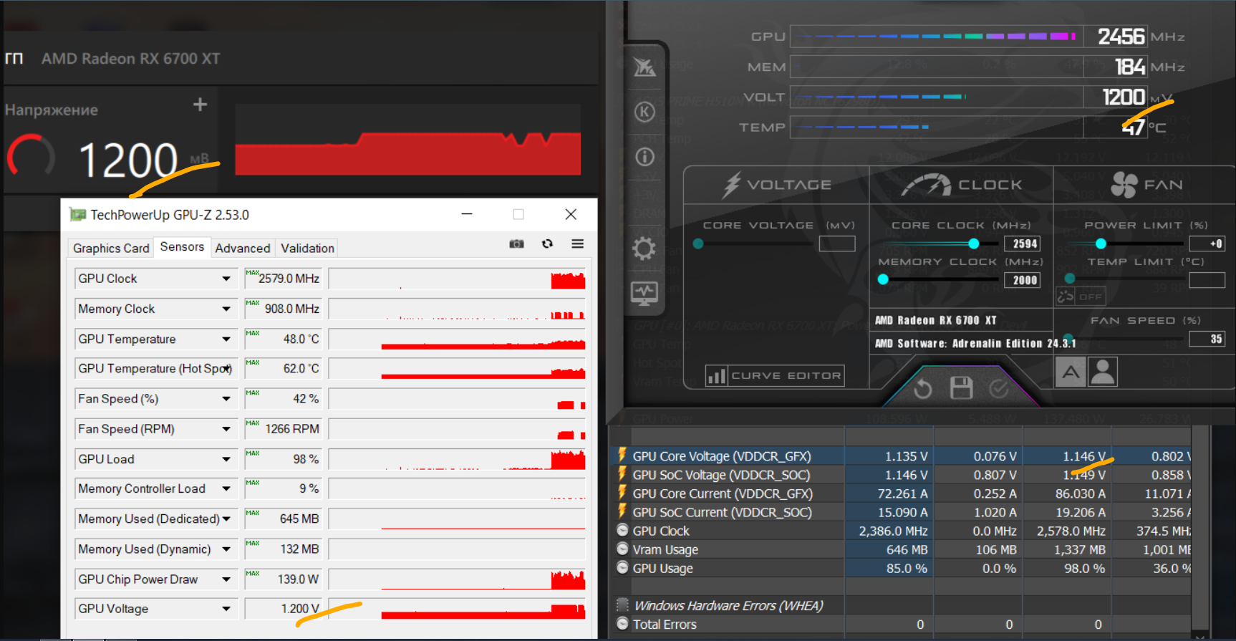Toggle Afterburner auto fan 'A' button
The image size is (1236, 641).
click(1071, 372)
